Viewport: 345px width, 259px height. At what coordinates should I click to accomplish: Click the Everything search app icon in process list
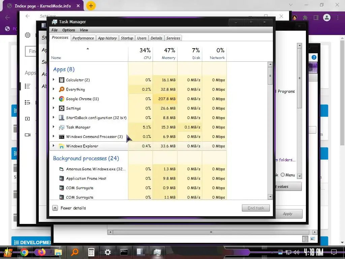[x=62, y=89]
